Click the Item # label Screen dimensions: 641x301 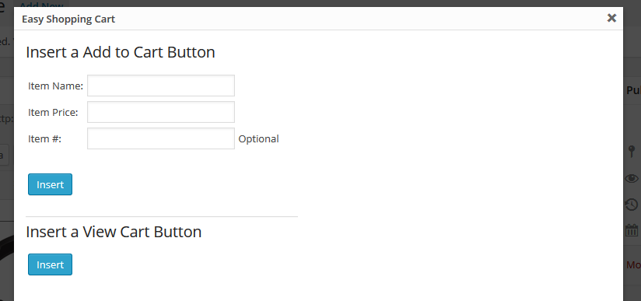click(x=44, y=139)
